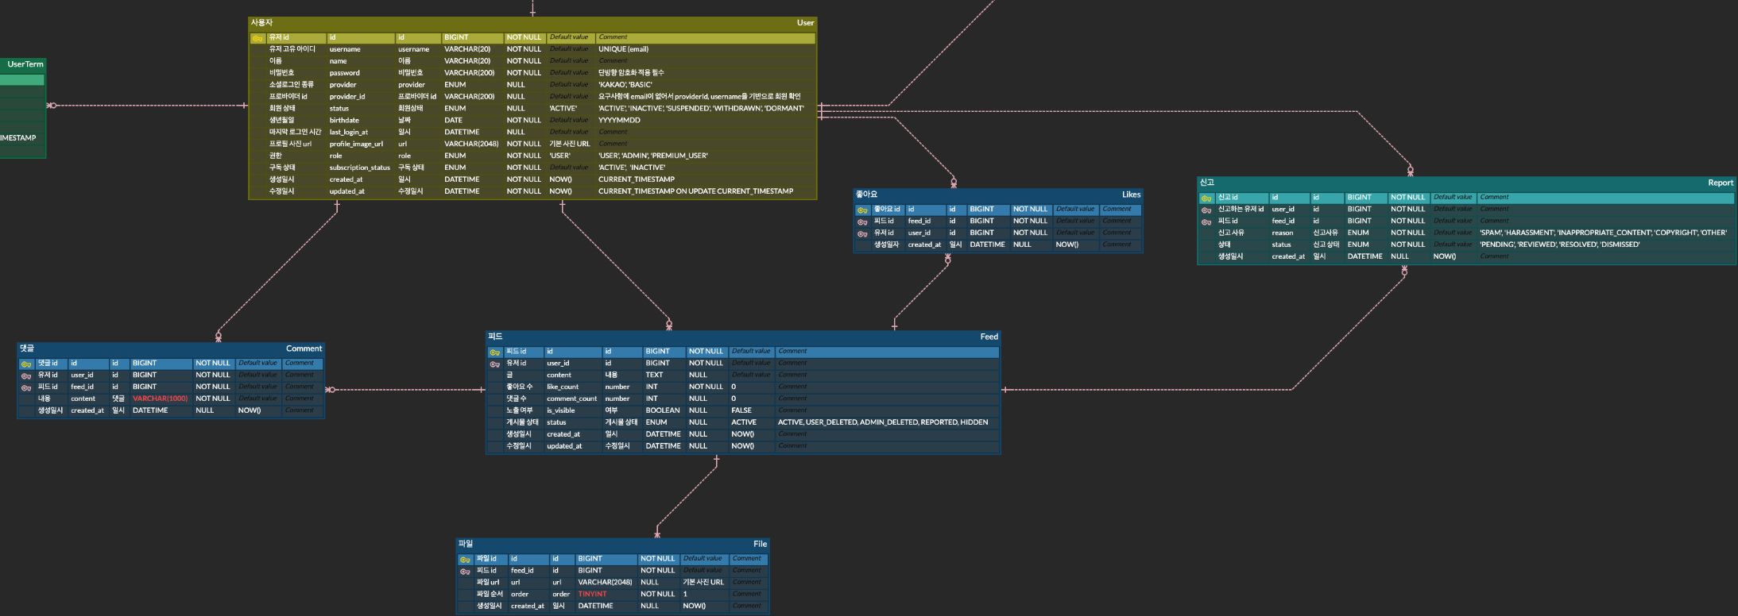Select the VARCHAR(2048) type for profile_image_url
Image resolution: width=1738 pixels, height=616 pixels.
(471, 144)
